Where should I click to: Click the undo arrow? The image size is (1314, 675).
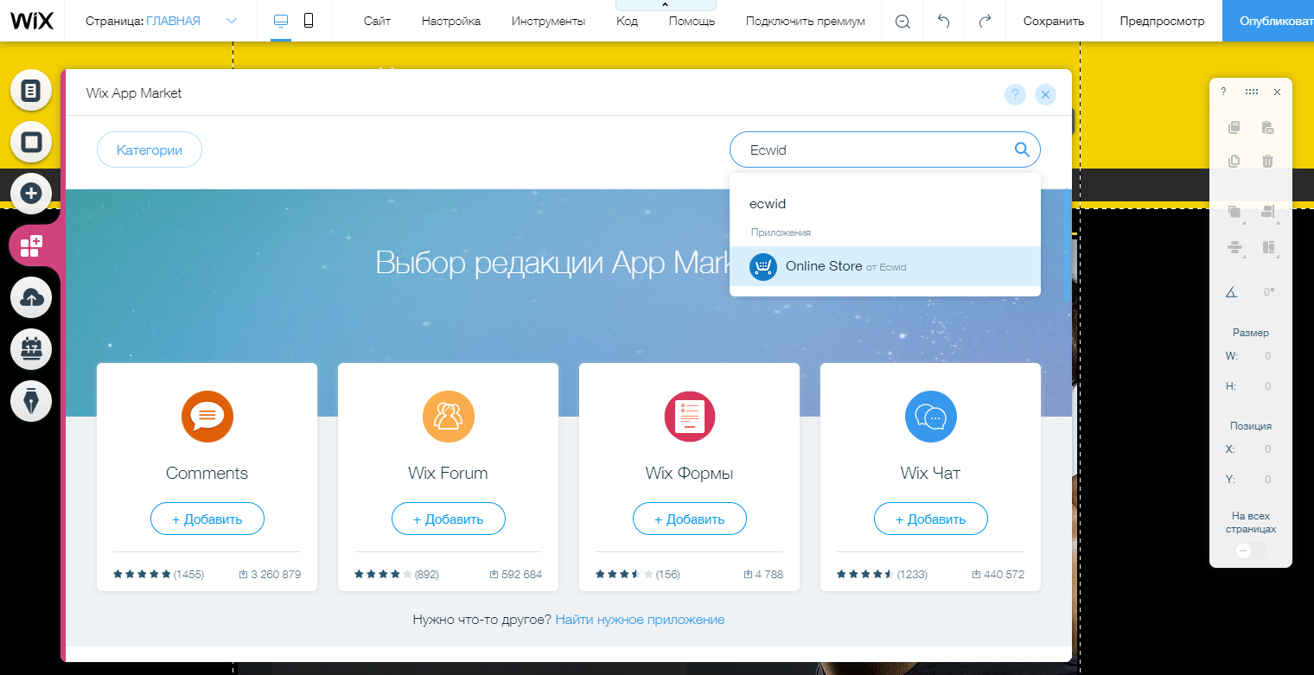click(x=944, y=21)
